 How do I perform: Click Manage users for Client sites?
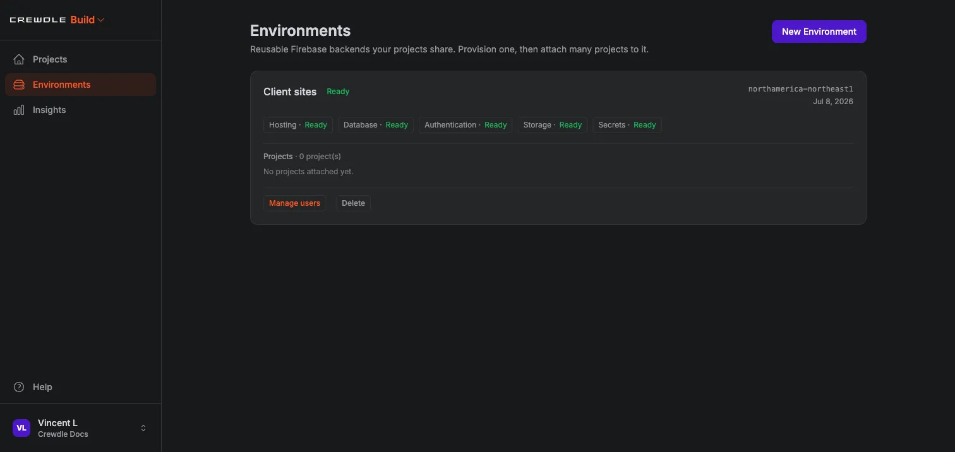click(x=294, y=203)
